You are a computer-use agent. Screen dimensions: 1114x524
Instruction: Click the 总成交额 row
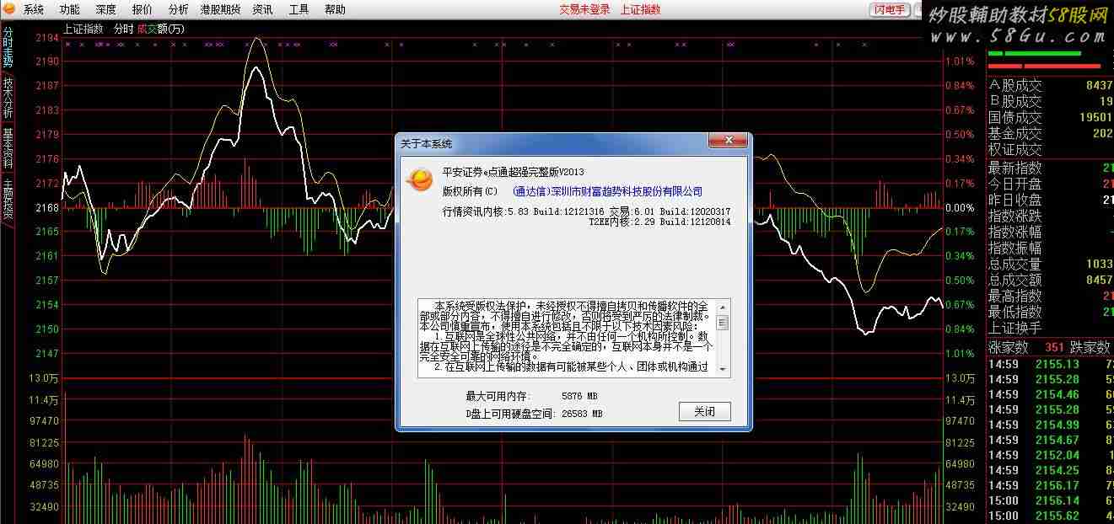(x=1050, y=280)
